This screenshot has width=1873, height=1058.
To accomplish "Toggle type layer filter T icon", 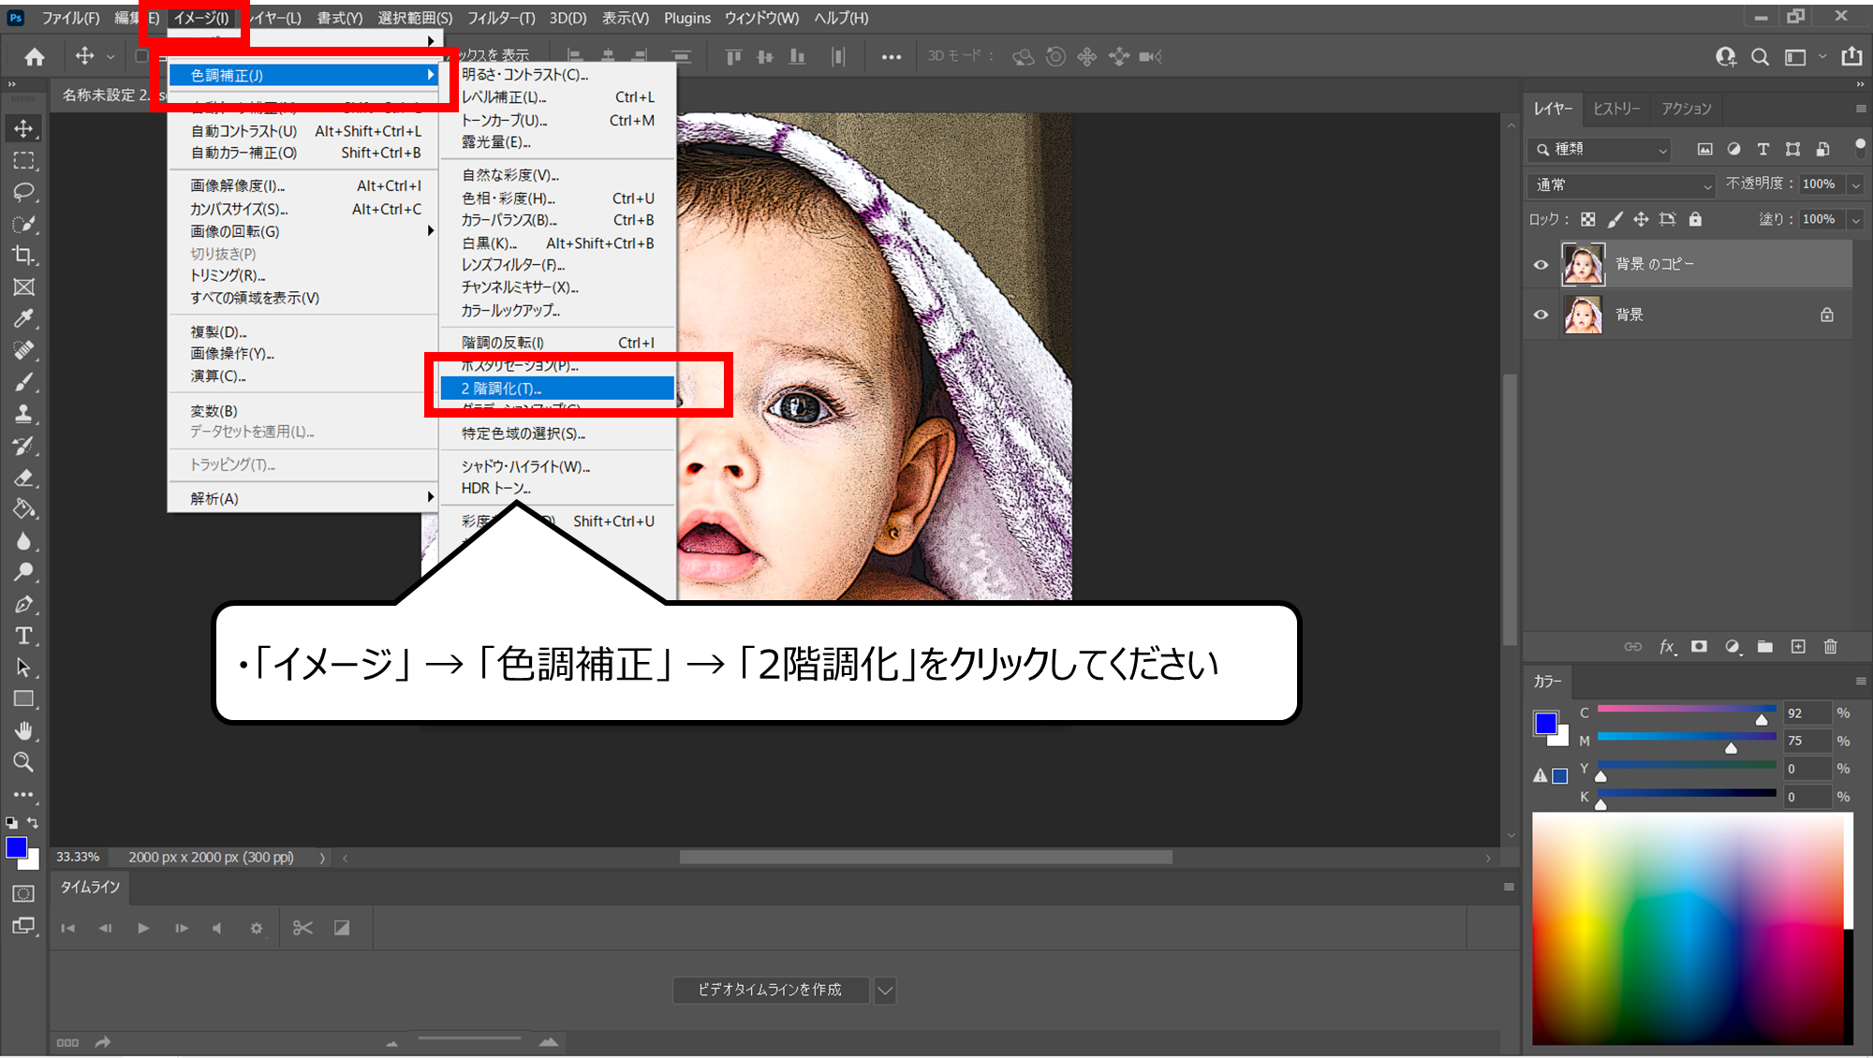I will 1763,149.
